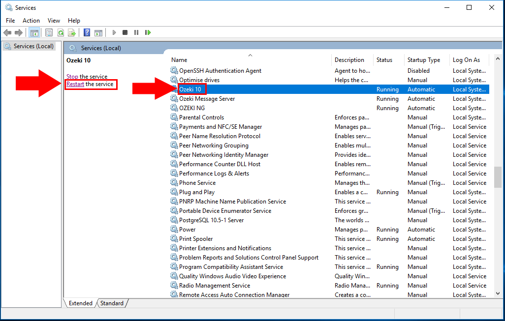Click the gear icon of Ozeki Message Server
The height and width of the screenshot is (321, 505).
click(x=174, y=98)
